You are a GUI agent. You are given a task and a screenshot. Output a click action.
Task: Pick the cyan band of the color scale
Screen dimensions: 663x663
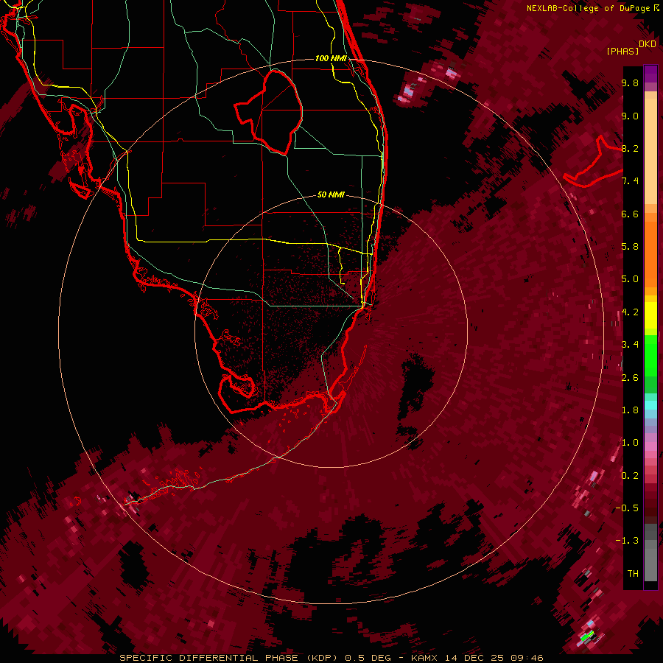pyautogui.click(x=650, y=404)
